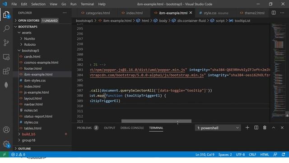Collapse the BOOTSTRAP5 root folder
The image size is (289, 163).
(x=28, y=27)
